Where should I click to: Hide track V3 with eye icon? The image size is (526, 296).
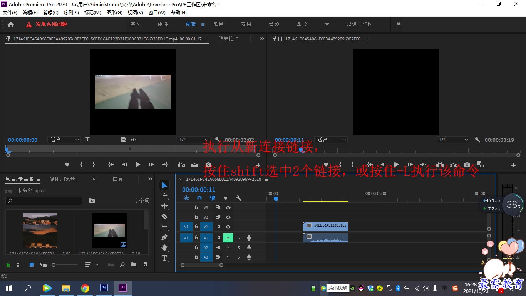click(228, 207)
